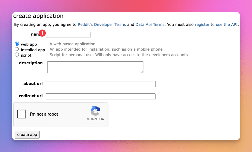Click the "web app" option label text
This screenshot has height=152, width=252.
29,44
